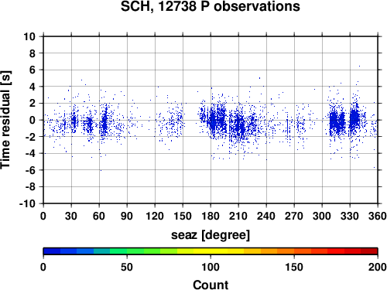This screenshot has width=387, height=290.
Task: Click the x-axis tick label 330
Action: click(x=350, y=216)
